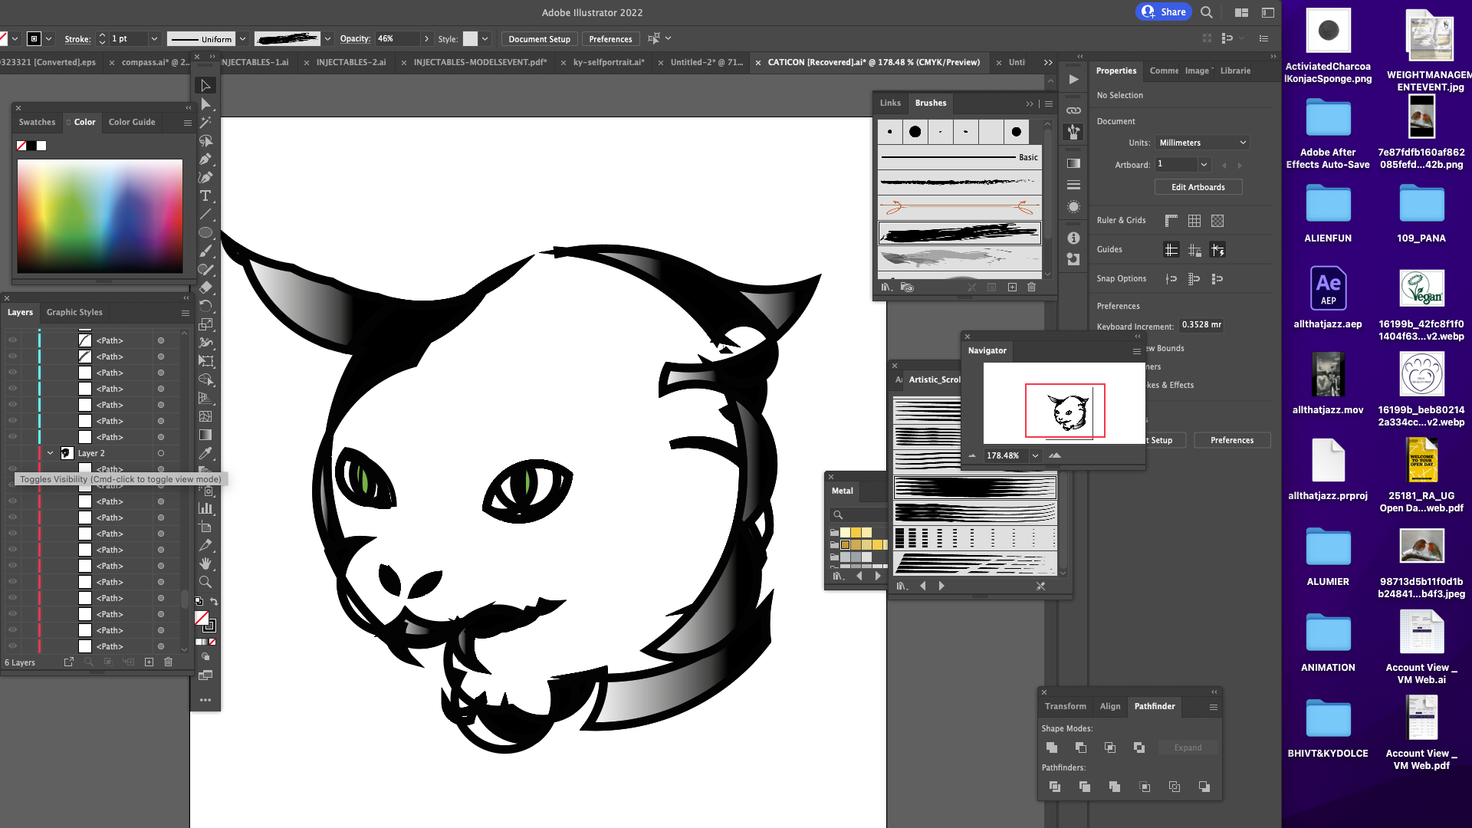Select the Ellipse tool
The width and height of the screenshot is (1472, 828).
tap(205, 232)
